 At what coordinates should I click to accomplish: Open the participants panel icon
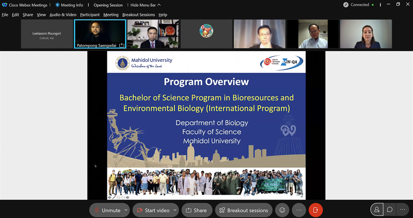(377, 210)
